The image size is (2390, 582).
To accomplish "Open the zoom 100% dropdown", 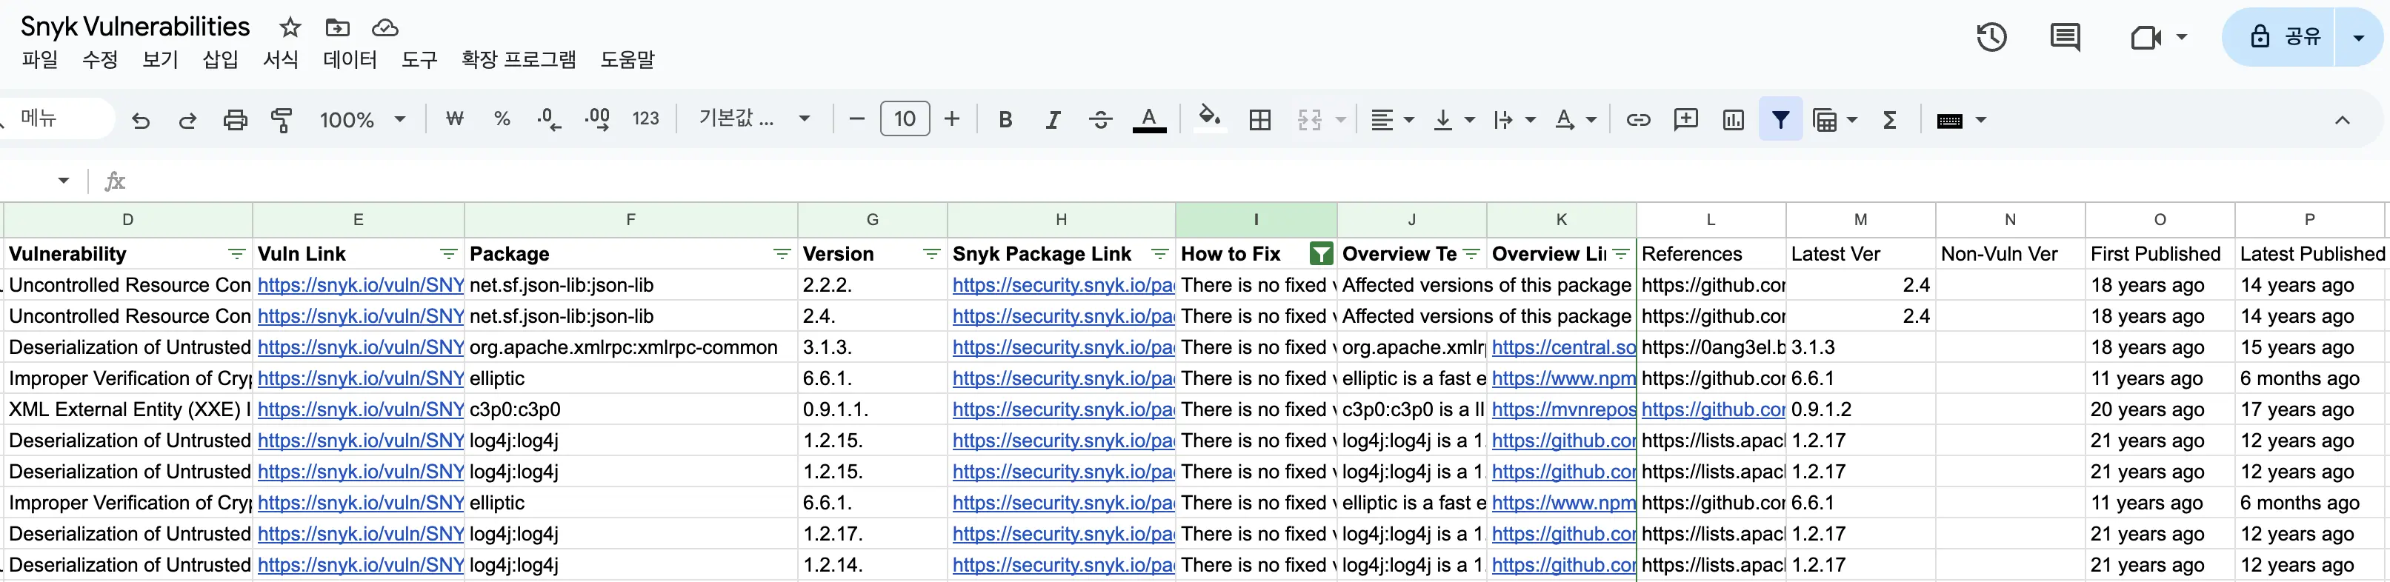I will pyautogui.click(x=363, y=119).
